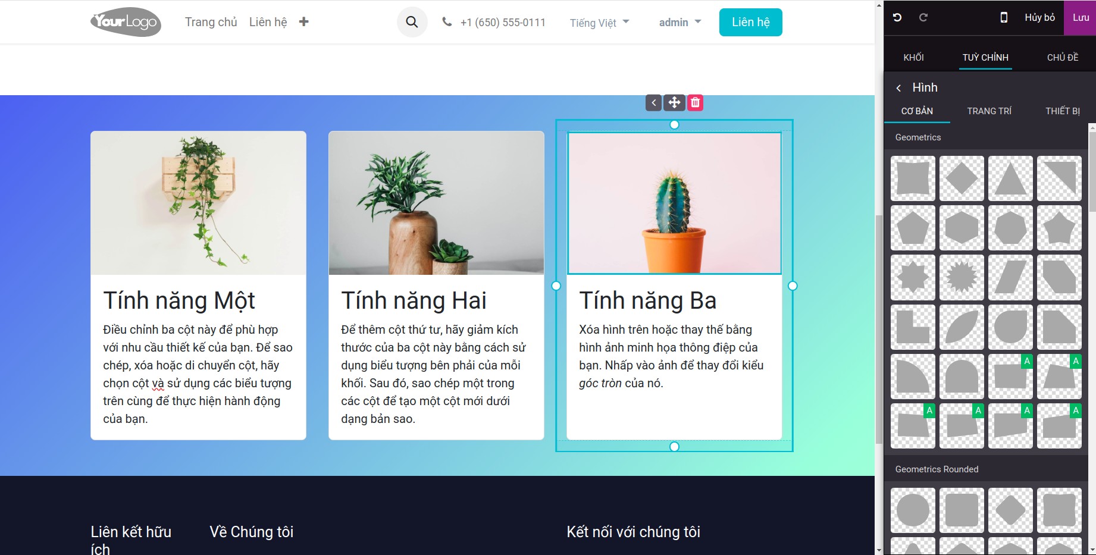The image size is (1096, 555).
Task: Open the site search magnifier
Action: pyautogui.click(x=412, y=23)
